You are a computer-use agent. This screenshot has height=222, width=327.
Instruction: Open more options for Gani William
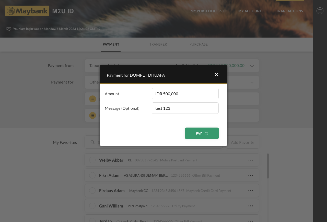(x=251, y=206)
